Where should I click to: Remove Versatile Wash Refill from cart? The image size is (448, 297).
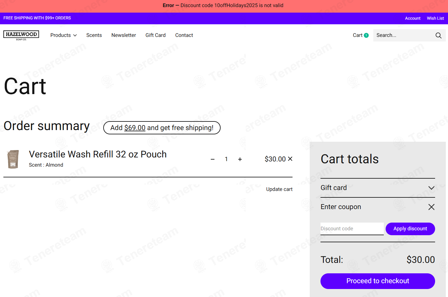click(x=290, y=159)
